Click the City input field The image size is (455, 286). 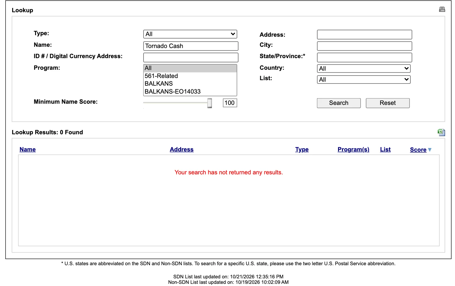(364, 46)
